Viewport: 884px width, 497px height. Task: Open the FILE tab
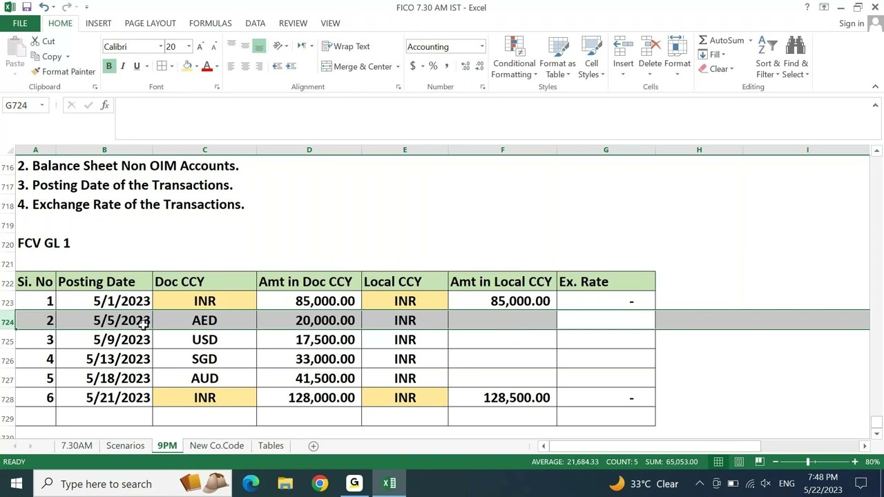coord(20,23)
